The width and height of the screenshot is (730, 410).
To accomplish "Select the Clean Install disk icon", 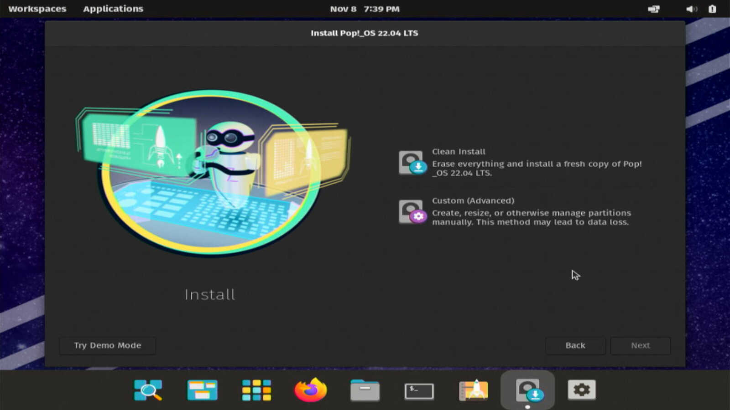I will [412, 163].
